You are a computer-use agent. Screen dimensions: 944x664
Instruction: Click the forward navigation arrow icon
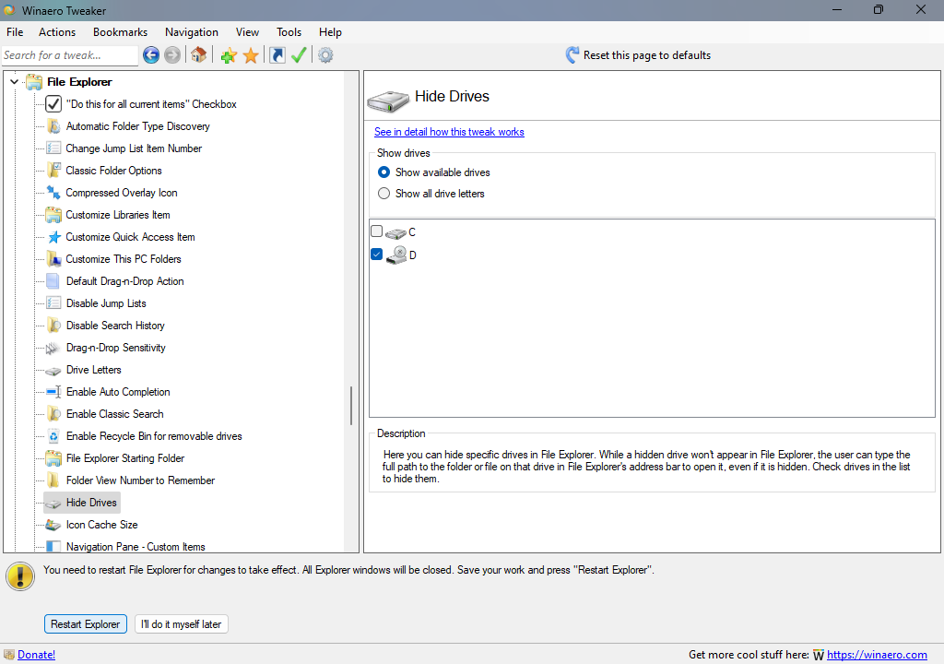tap(172, 55)
